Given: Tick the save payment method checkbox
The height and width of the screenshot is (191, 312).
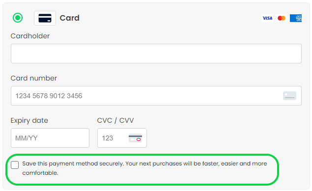Looking at the screenshot, I should pyautogui.click(x=15, y=165).
